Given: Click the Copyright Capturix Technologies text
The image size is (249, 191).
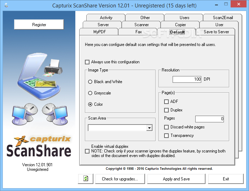Looking at the screenshot, I should pos(159,169).
